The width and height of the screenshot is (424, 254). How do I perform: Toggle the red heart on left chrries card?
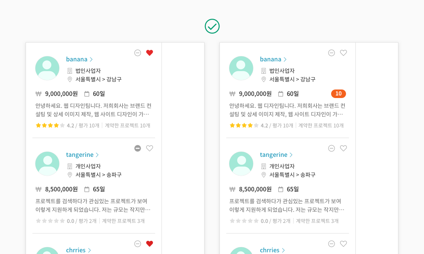150,244
